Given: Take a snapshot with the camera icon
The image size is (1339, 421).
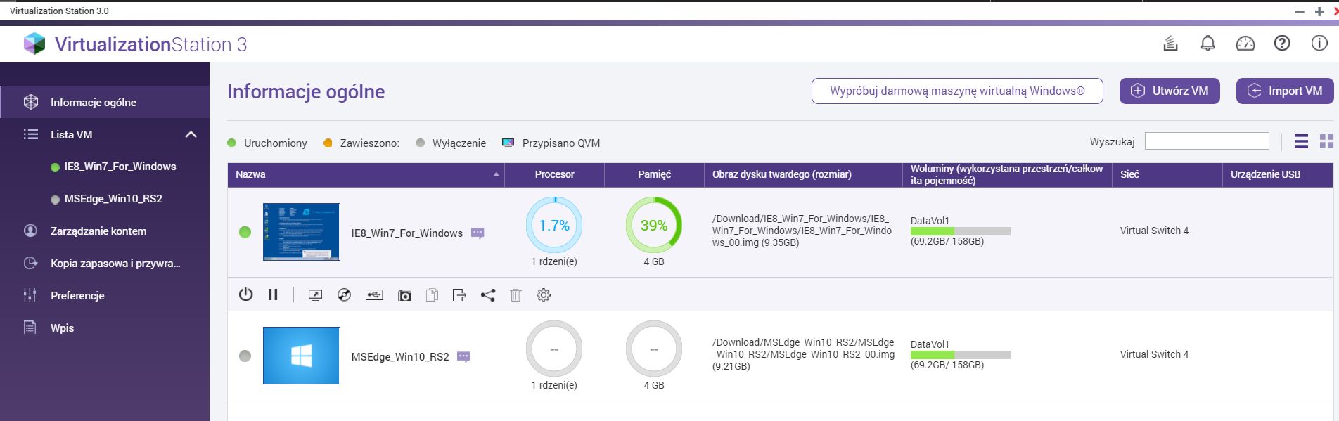Looking at the screenshot, I should (404, 295).
